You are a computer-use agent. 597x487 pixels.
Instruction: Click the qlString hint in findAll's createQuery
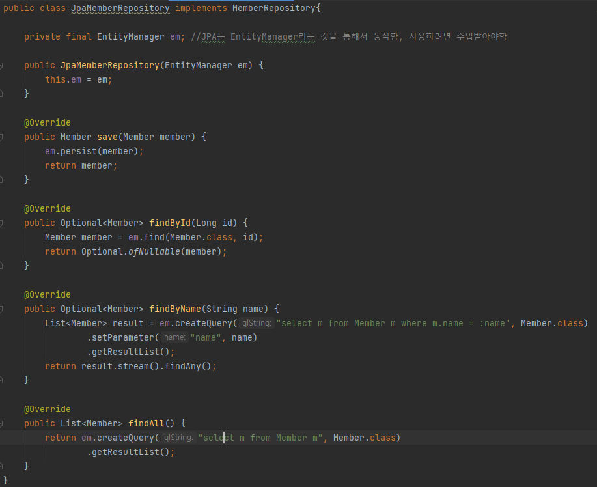178,438
